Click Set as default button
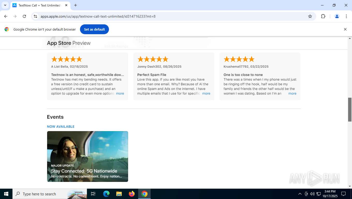The width and height of the screenshot is (352, 199). 94,29
